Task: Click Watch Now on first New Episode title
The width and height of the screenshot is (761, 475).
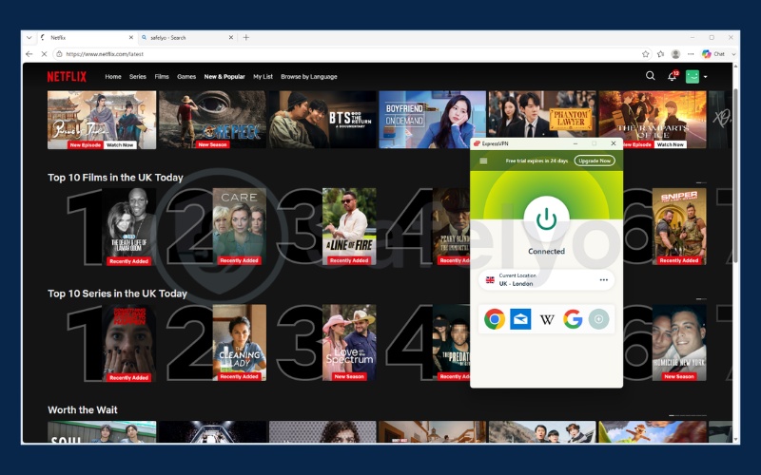Action: [120, 145]
